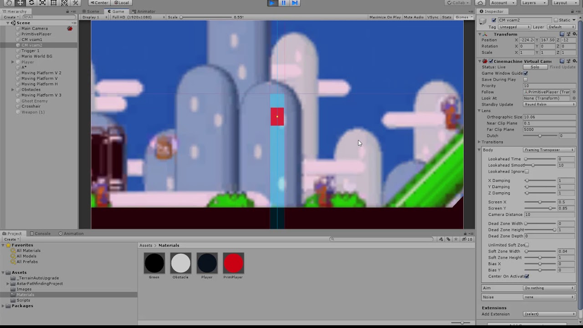Toggle the Static checkbox
The height and width of the screenshot is (328, 583).
tap(556, 20)
